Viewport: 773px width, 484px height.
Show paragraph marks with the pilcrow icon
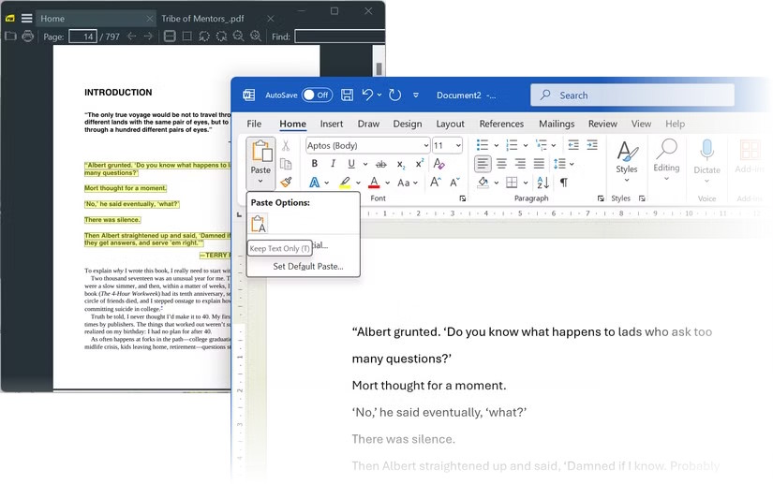tap(563, 183)
